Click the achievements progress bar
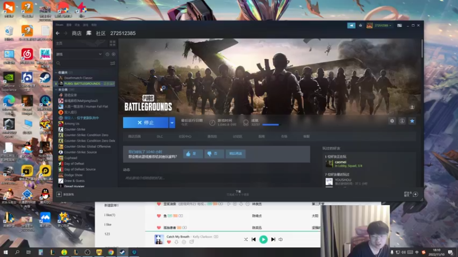 click(x=270, y=125)
